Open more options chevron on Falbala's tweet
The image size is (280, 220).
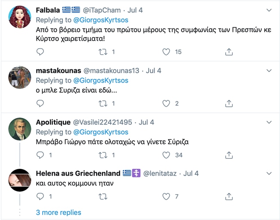269,9
